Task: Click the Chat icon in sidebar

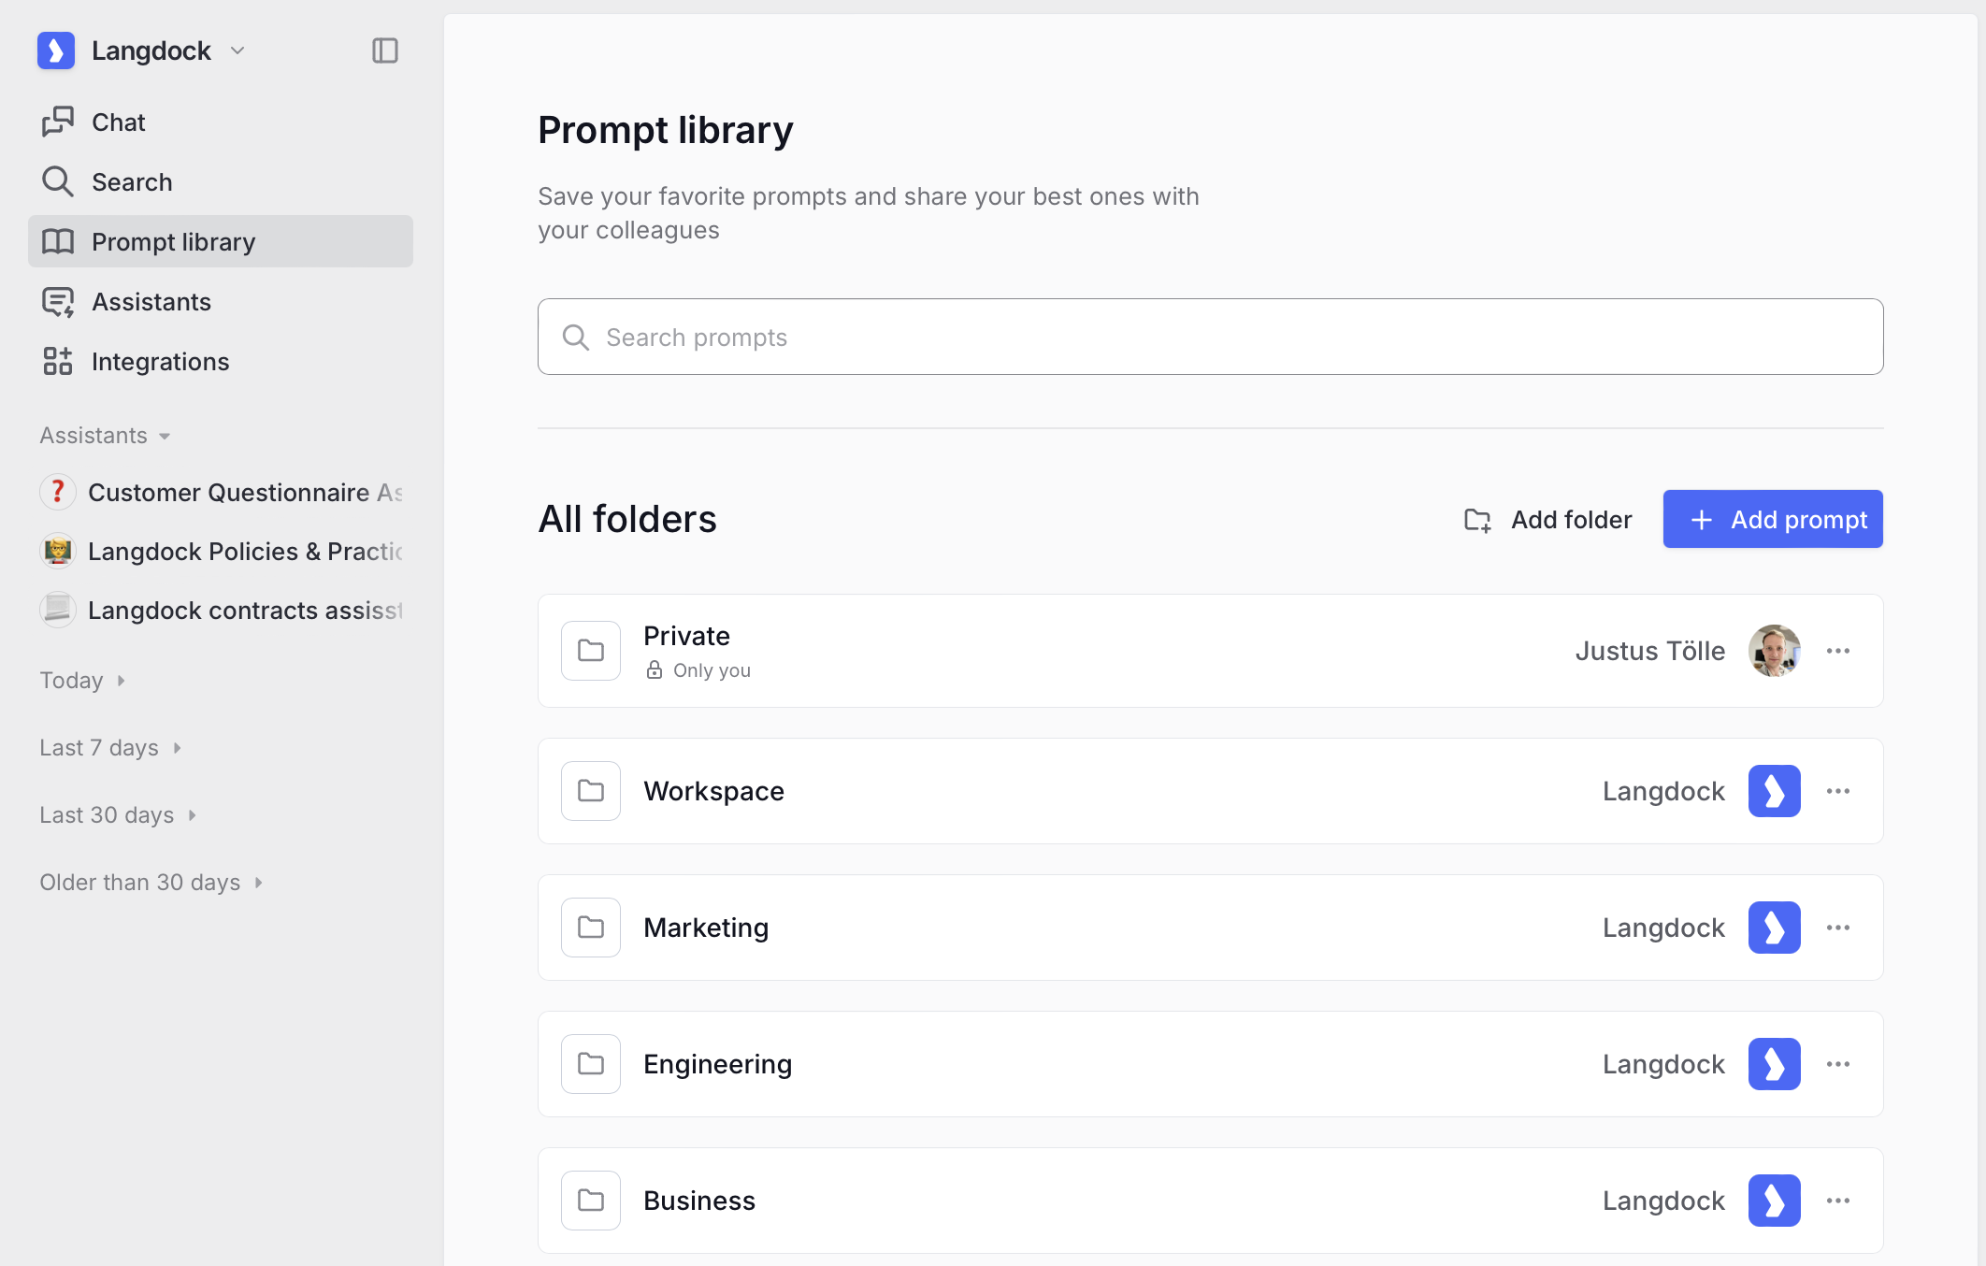Action: pyautogui.click(x=58, y=122)
